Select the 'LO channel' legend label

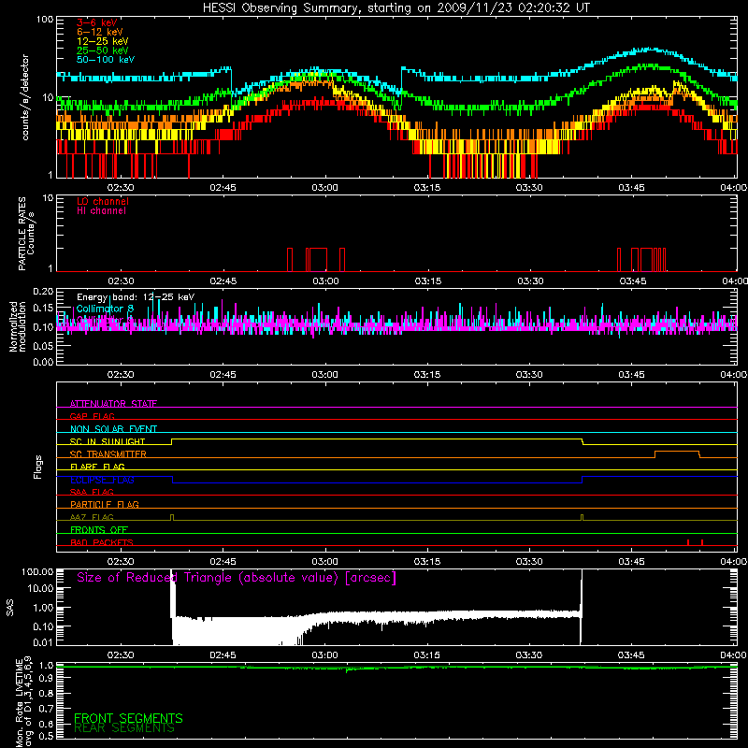pyautogui.click(x=103, y=201)
